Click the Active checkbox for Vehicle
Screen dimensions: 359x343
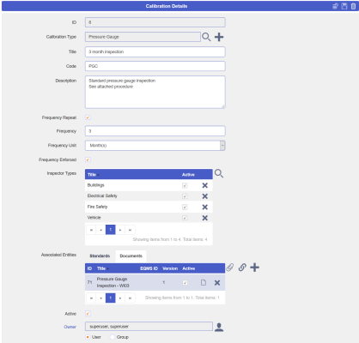(x=185, y=218)
